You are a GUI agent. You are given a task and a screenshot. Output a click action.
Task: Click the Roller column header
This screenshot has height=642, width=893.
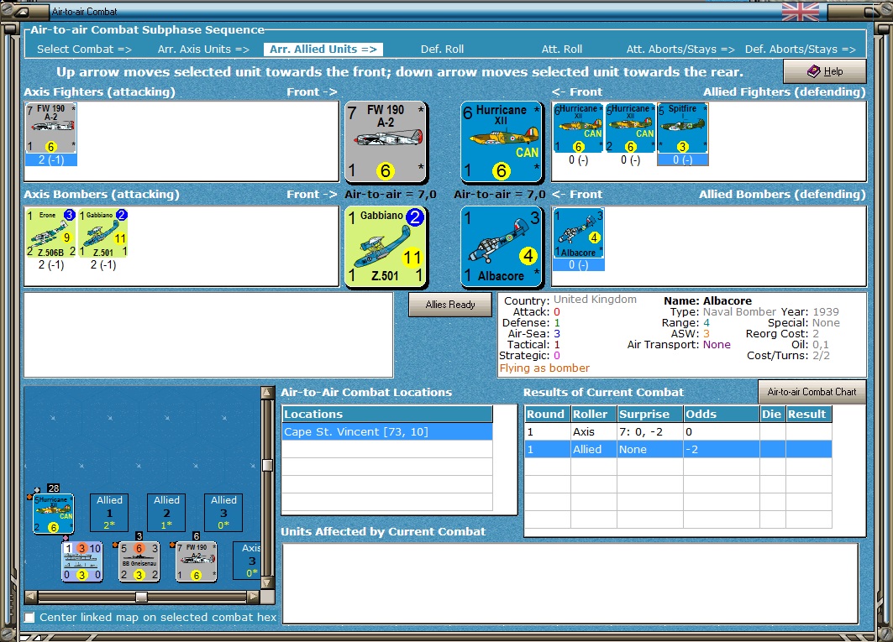pos(594,415)
